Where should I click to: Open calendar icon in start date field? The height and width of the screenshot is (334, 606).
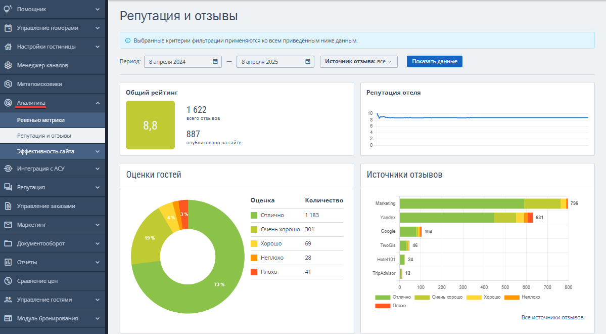click(215, 61)
